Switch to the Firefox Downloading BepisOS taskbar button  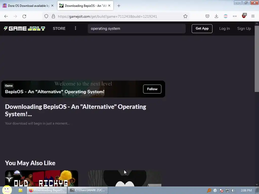tap(47, 190)
